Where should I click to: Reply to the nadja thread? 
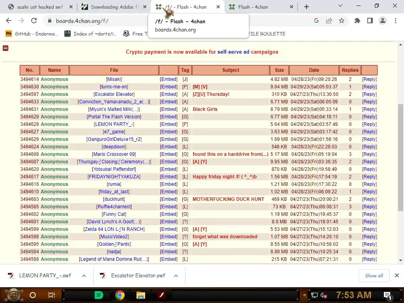pyautogui.click(x=369, y=252)
